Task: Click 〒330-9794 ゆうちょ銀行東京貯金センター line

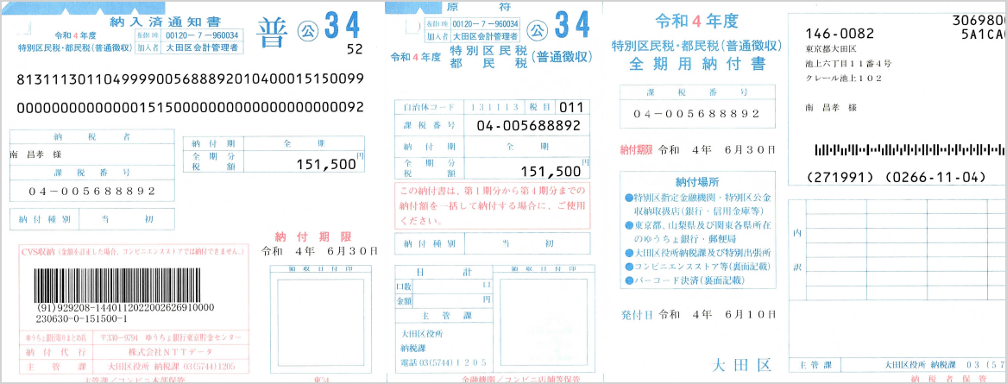Action: [172, 337]
